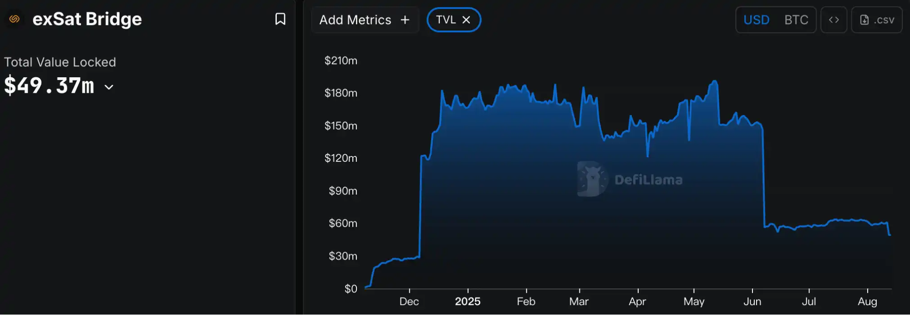
Task: Click the file download icon beside .csv
Action: [864, 20]
